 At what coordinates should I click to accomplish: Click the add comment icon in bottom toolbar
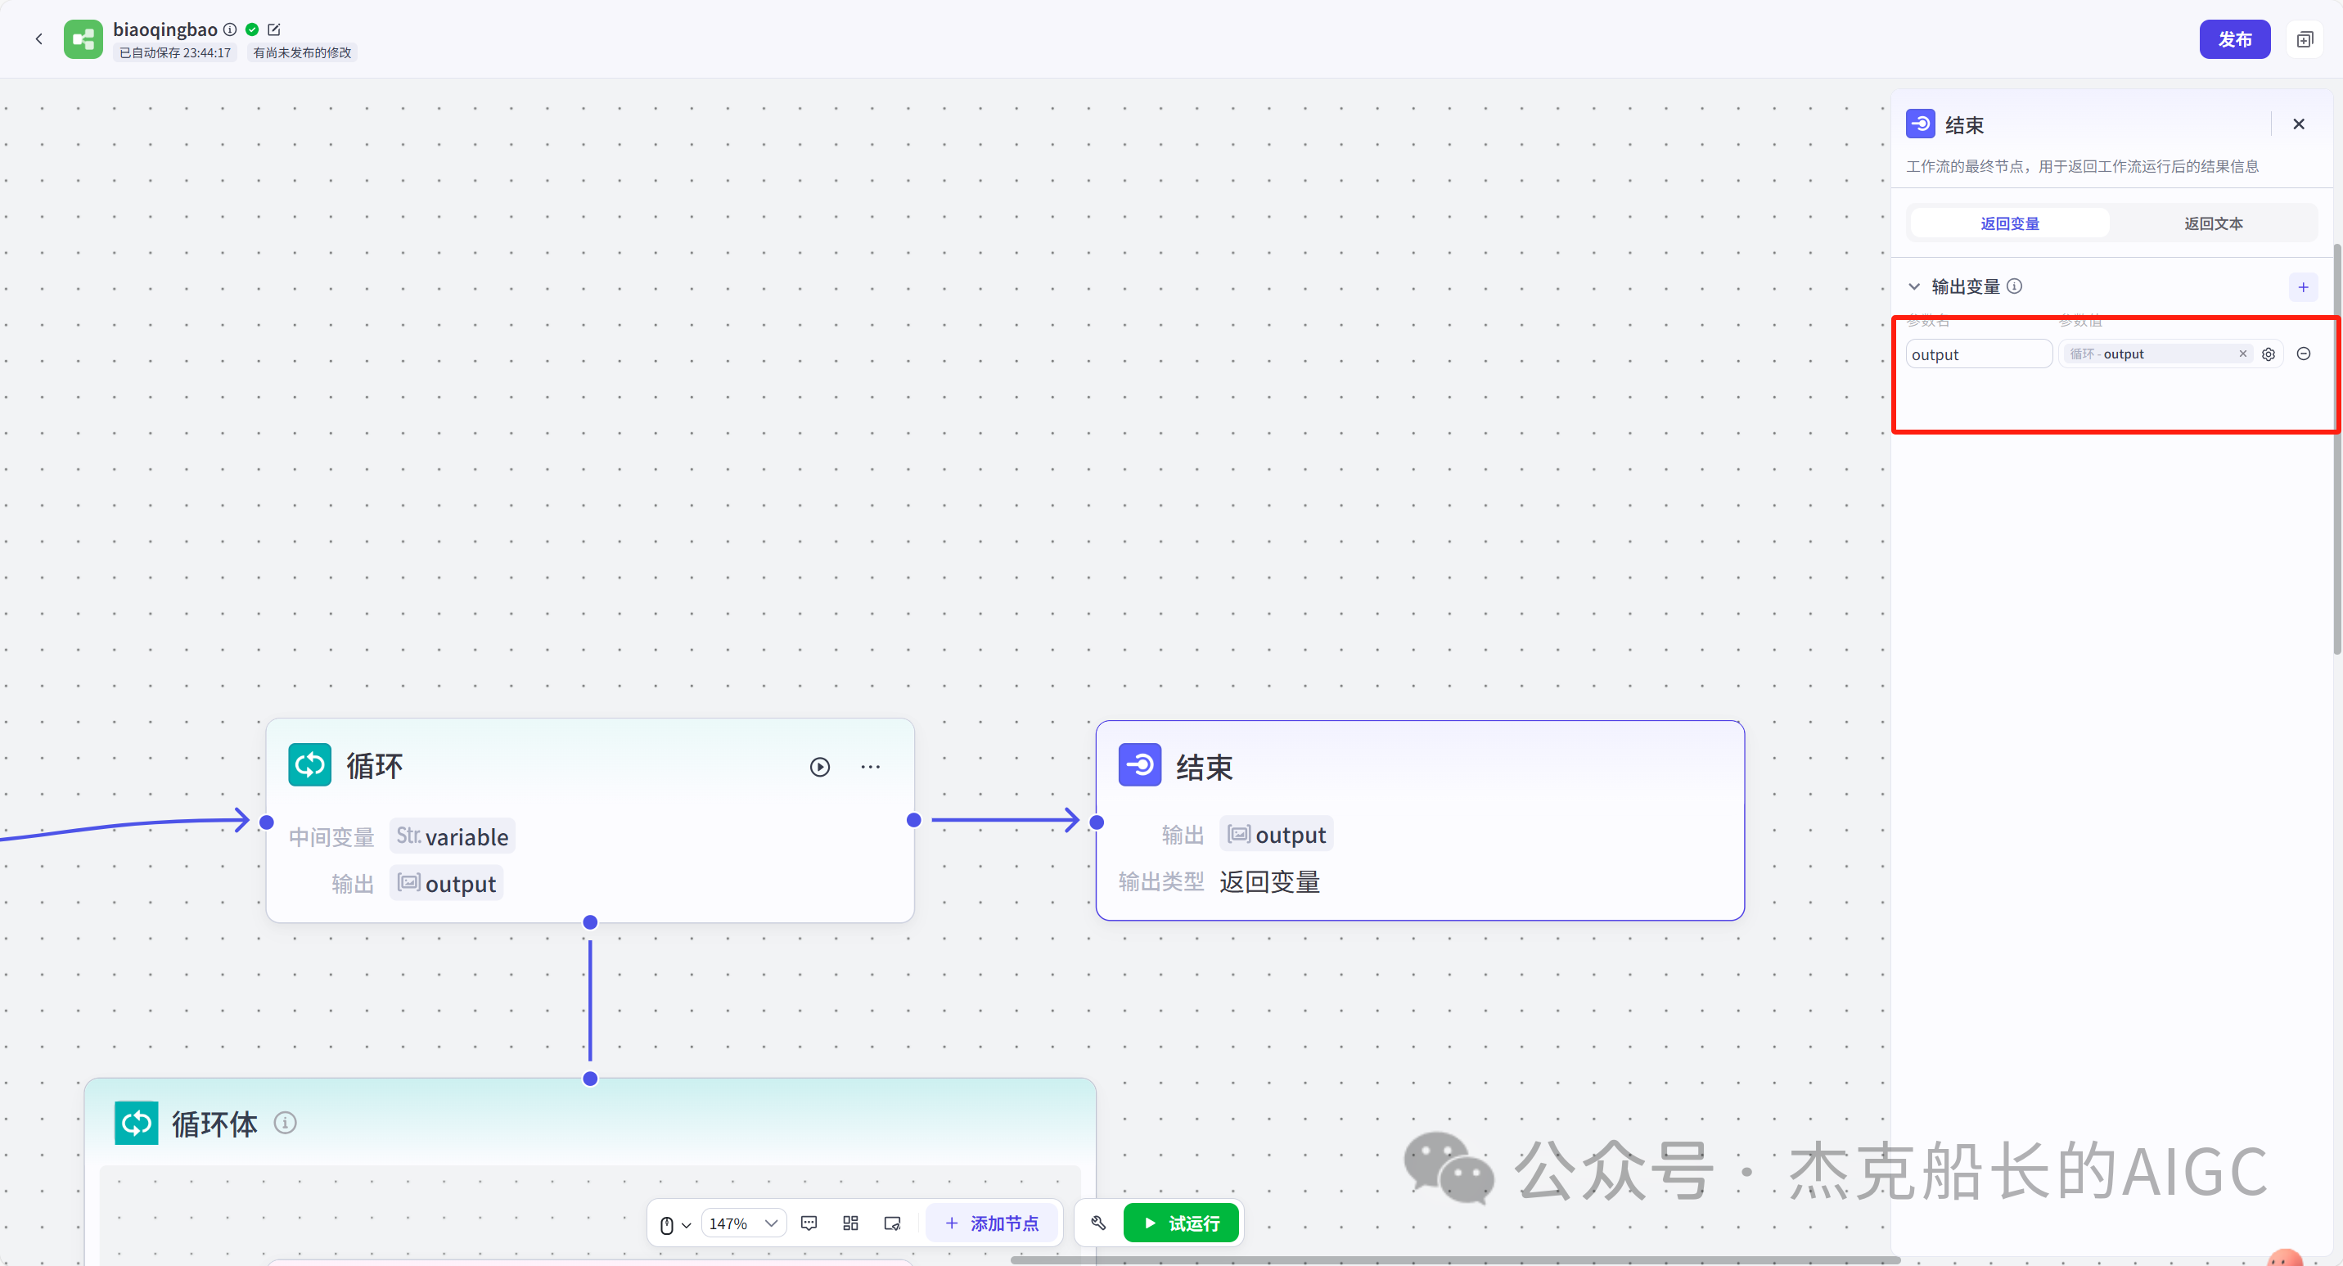point(809,1223)
